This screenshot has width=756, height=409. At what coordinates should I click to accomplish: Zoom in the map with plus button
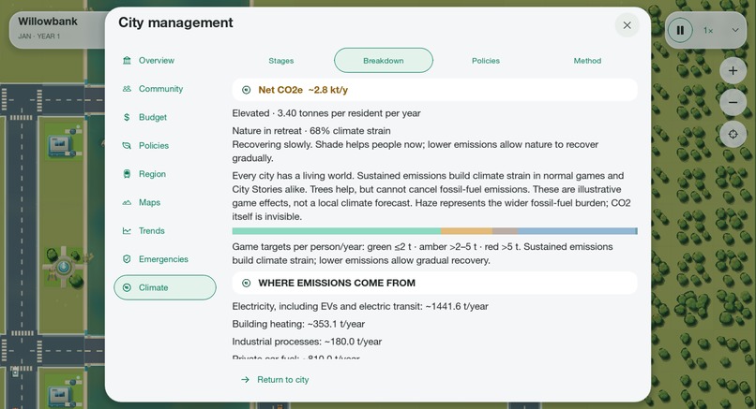click(x=733, y=71)
